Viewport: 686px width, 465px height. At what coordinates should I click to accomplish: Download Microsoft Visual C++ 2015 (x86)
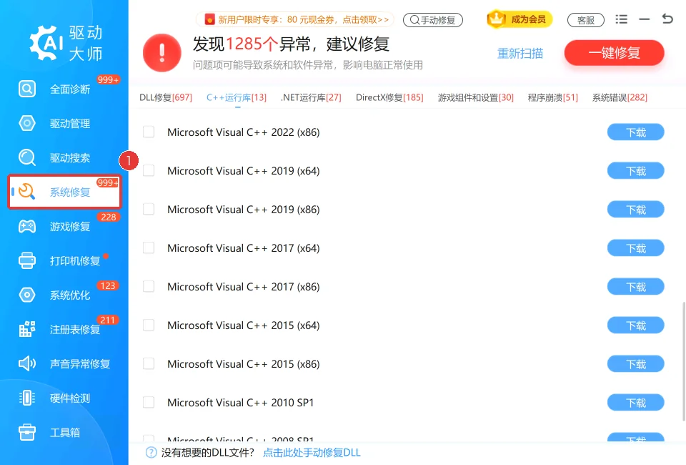click(636, 364)
